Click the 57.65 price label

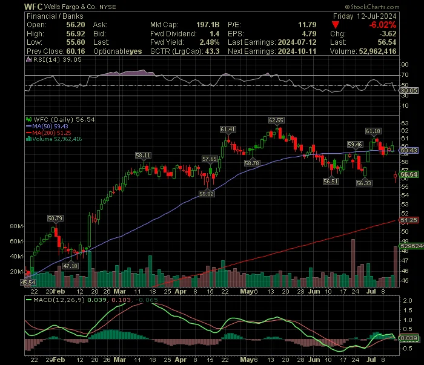click(x=210, y=159)
